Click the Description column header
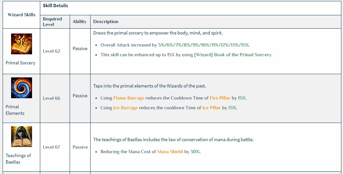 [106, 21]
